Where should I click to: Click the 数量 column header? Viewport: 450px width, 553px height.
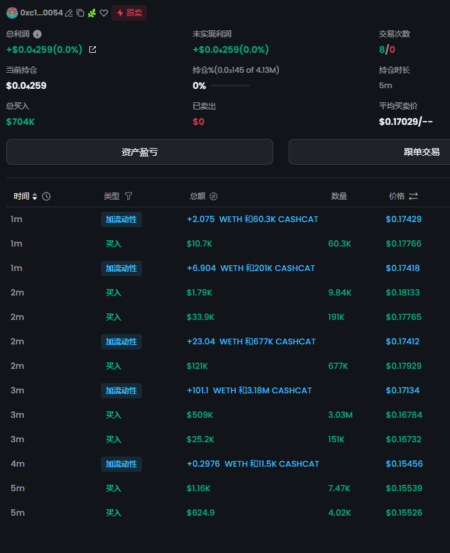(x=339, y=196)
